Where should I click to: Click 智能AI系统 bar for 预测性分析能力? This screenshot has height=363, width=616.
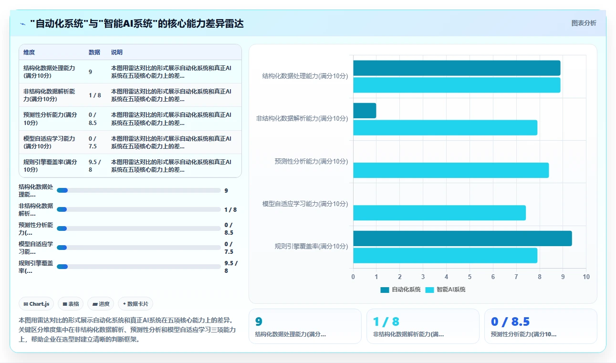click(451, 170)
